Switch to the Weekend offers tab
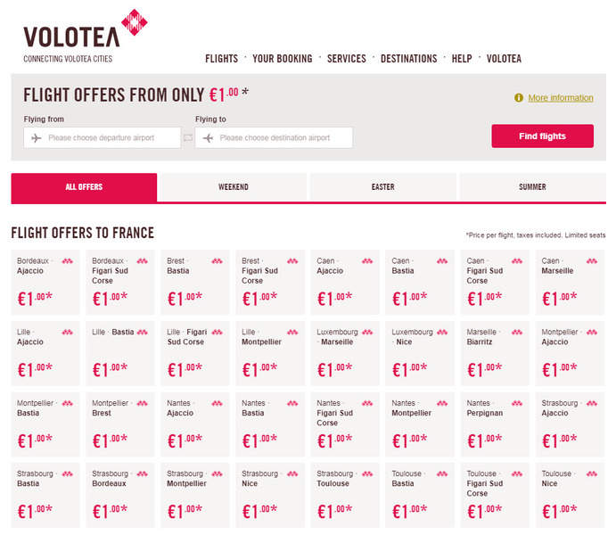This screenshot has height=535, width=616. tap(234, 187)
